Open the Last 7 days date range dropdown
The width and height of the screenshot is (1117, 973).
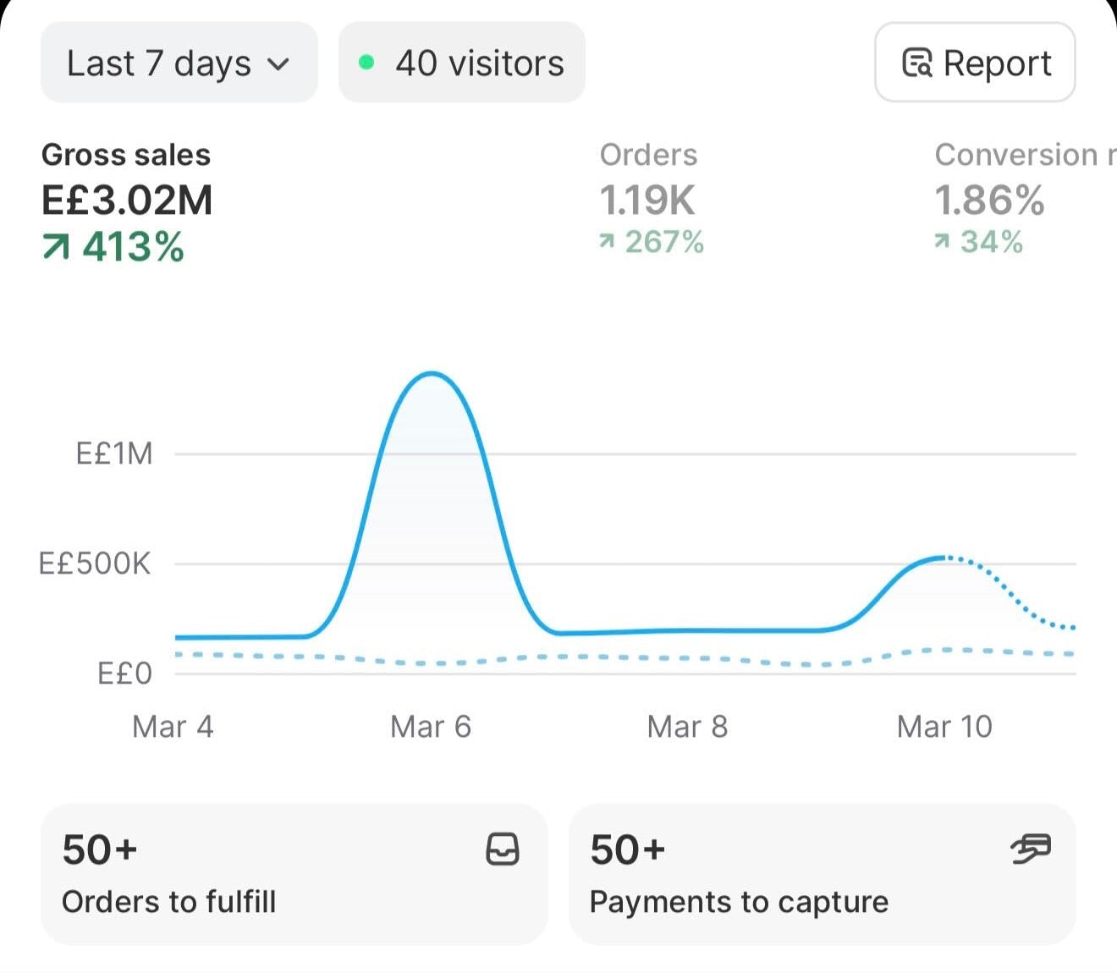pos(179,63)
